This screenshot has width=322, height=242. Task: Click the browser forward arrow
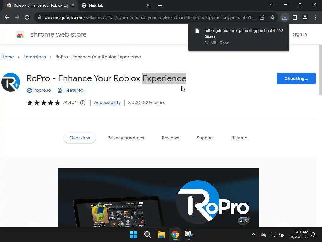coord(17,18)
